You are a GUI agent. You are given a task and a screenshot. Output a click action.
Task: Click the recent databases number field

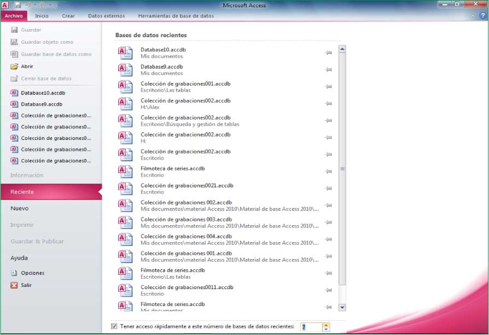click(311, 327)
